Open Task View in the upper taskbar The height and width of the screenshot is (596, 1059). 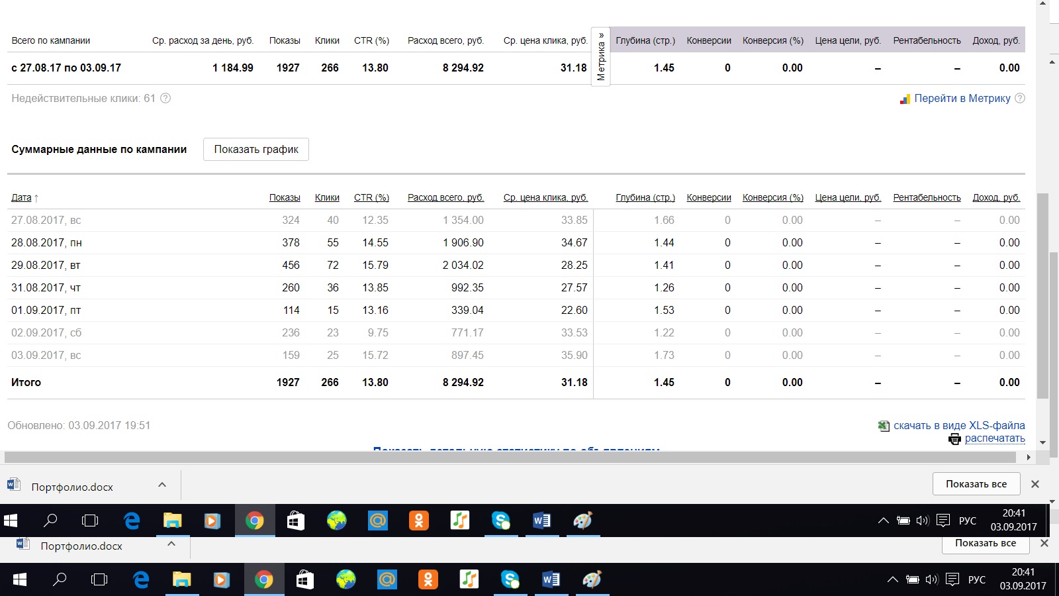(x=90, y=521)
